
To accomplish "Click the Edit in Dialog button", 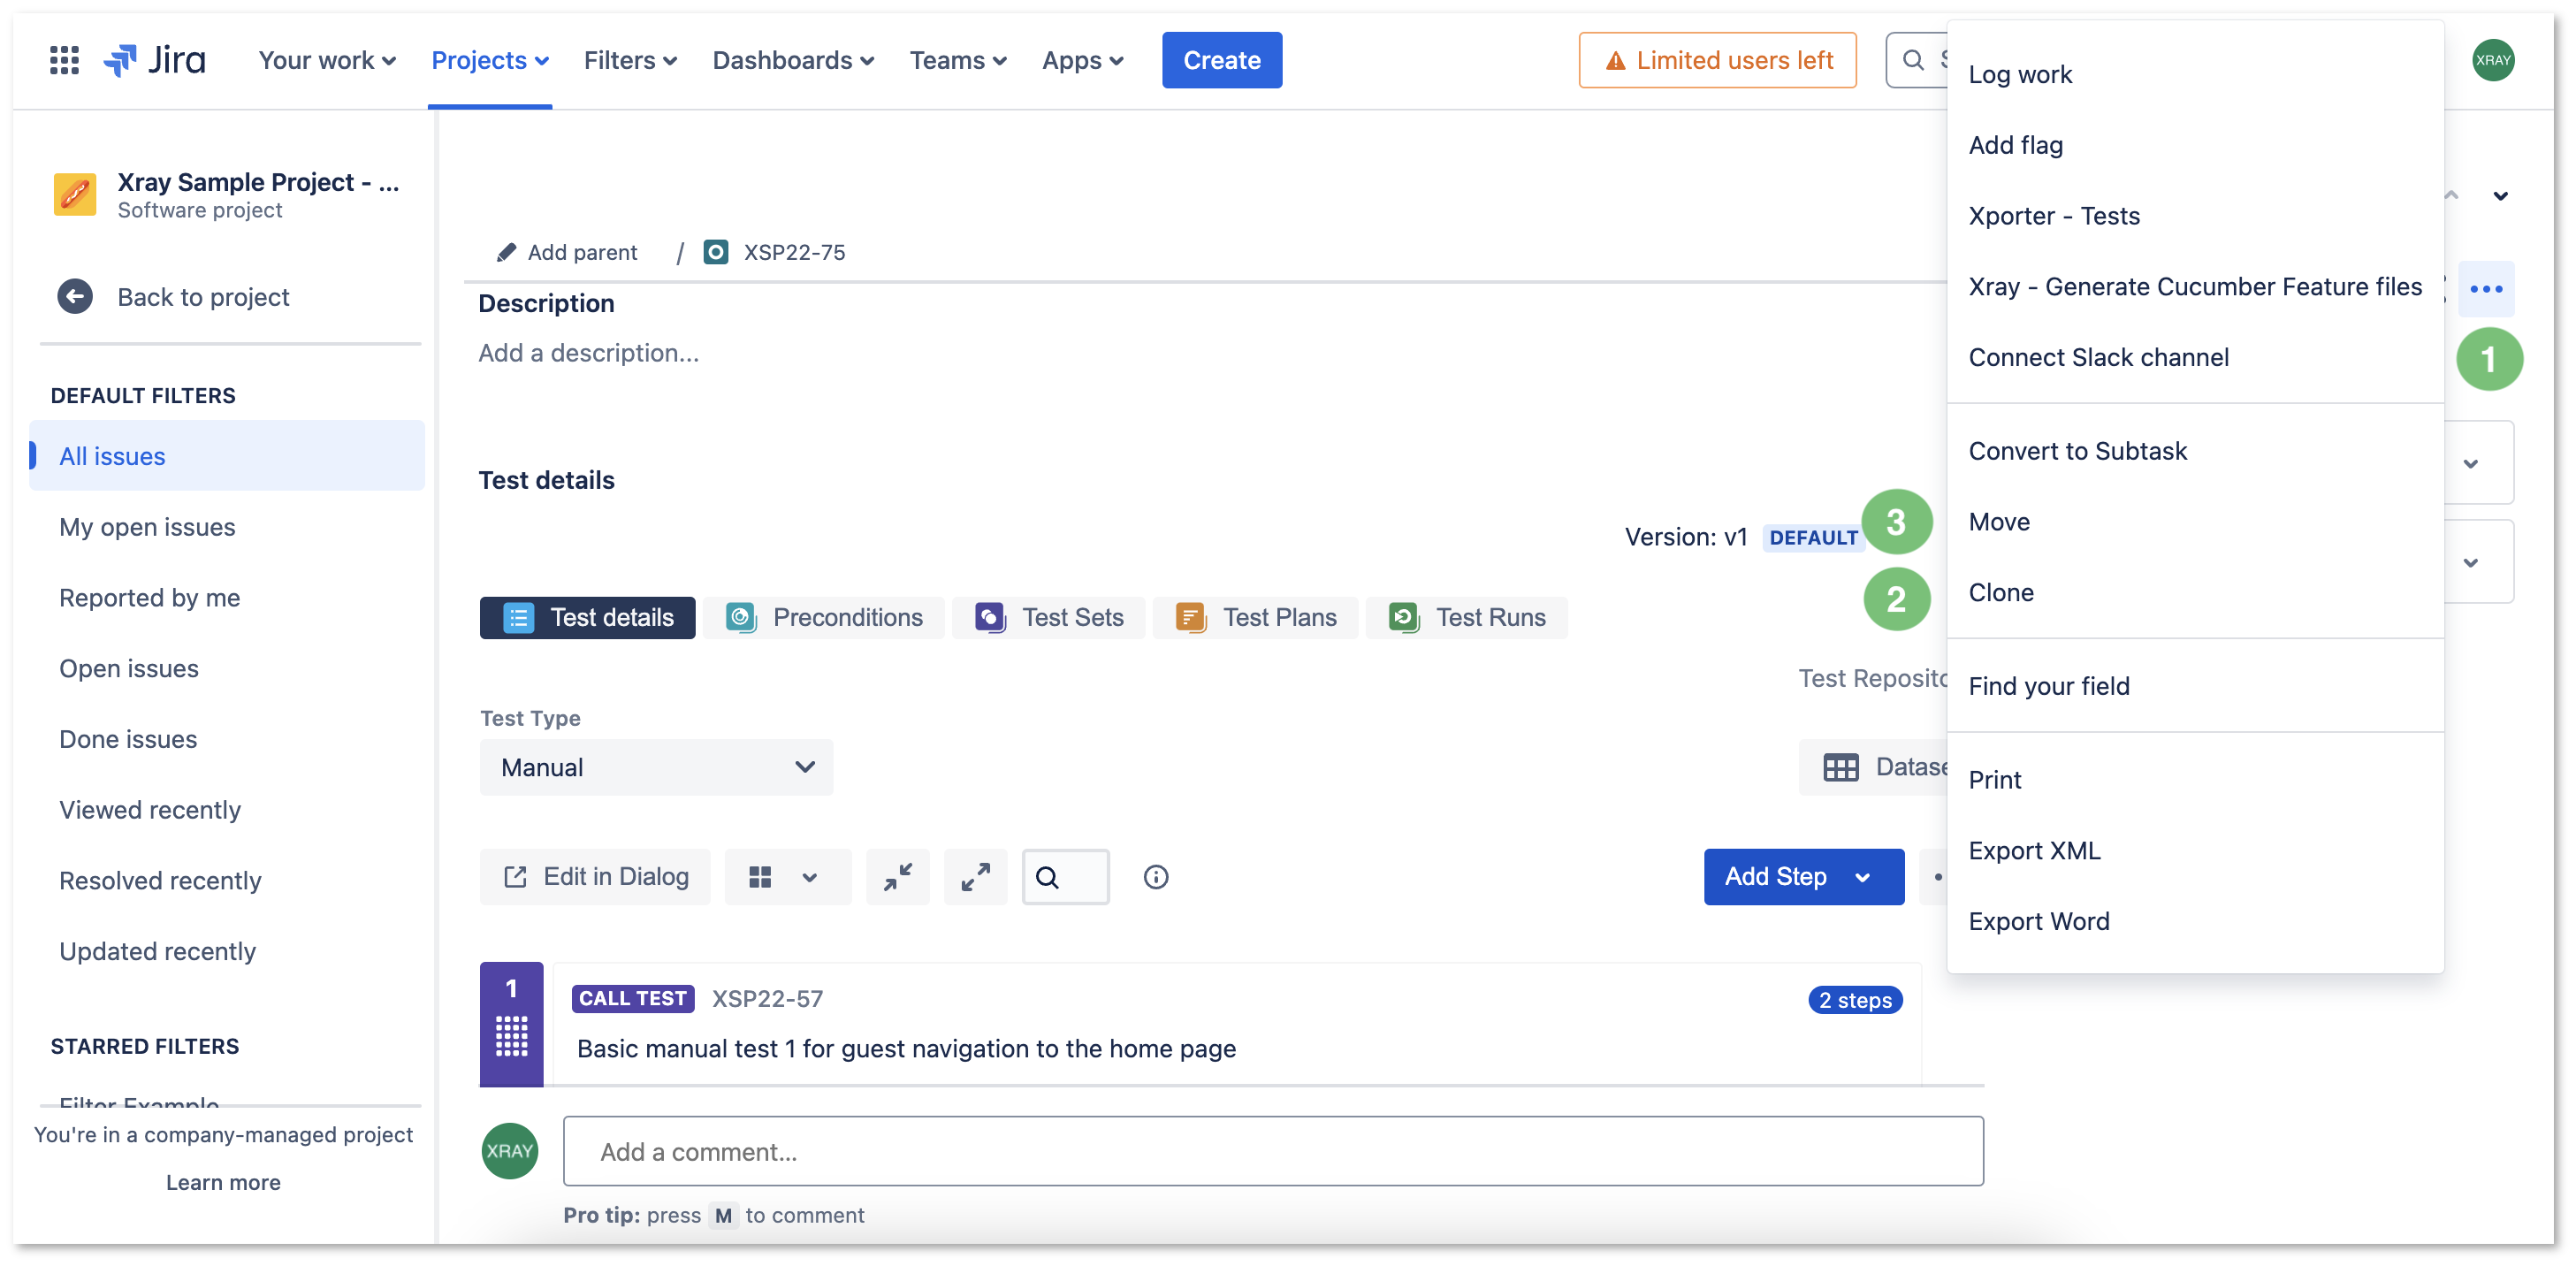I will click(x=595, y=877).
